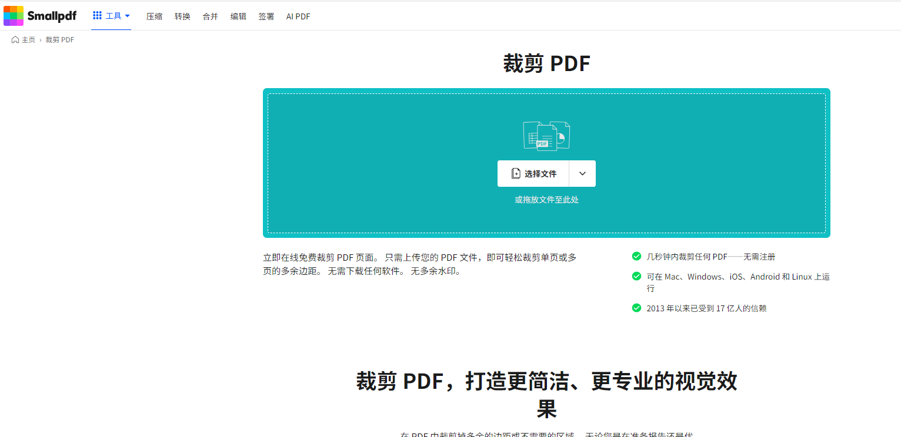The height and width of the screenshot is (437, 901).
Task: Click the 或拖放文件至此处 drop zone text
Action: [x=546, y=200]
